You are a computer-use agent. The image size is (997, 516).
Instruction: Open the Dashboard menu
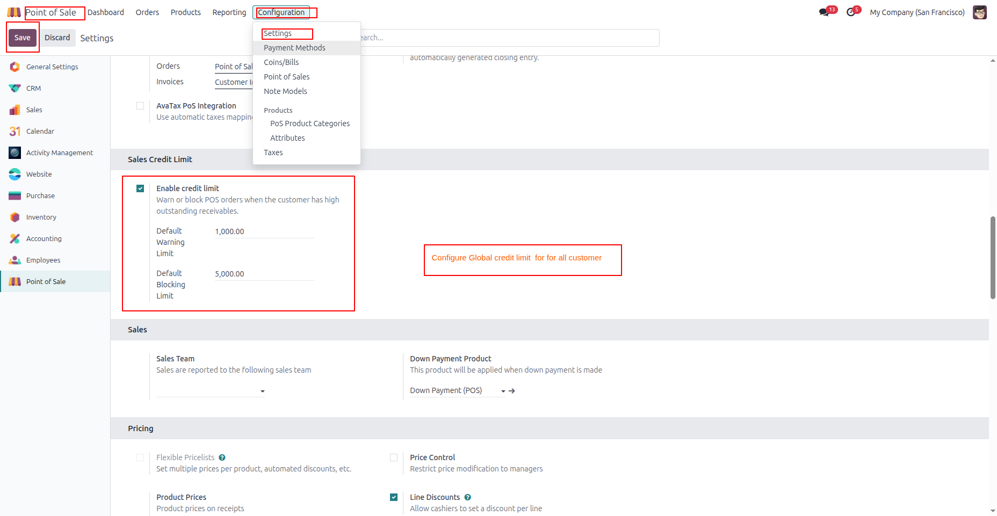[x=106, y=12]
